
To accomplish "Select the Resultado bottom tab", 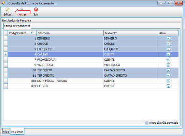I will tap(17, 132).
